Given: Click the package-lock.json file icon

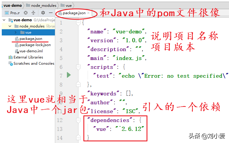Looking at the screenshot, I should (17, 45).
